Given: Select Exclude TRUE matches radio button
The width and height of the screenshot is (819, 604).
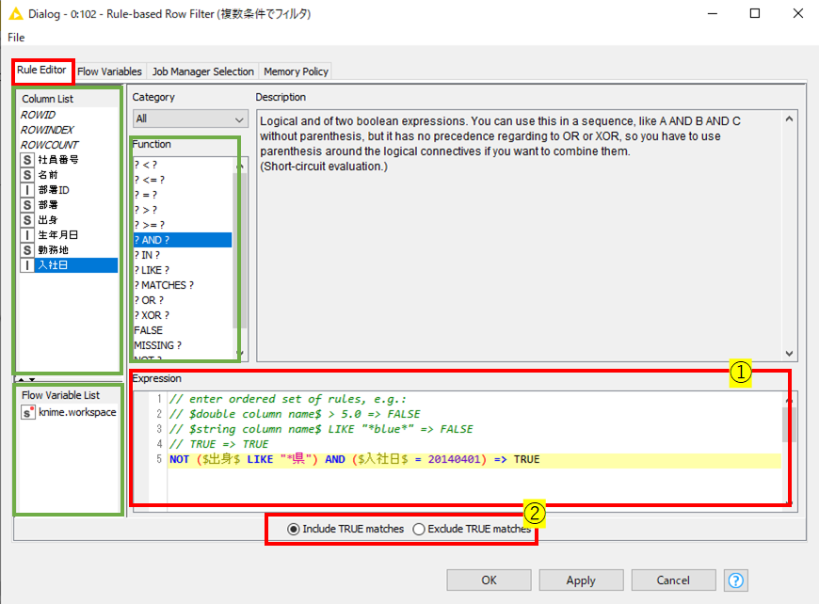Looking at the screenshot, I should [x=418, y=530].
